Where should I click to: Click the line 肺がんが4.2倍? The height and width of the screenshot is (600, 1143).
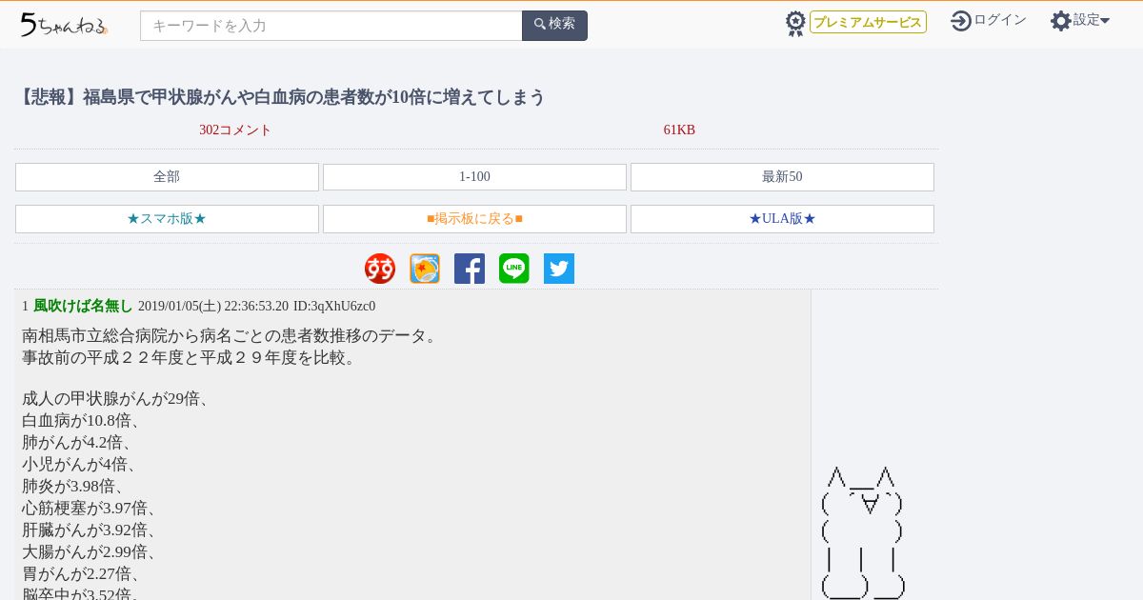point(77,443)
